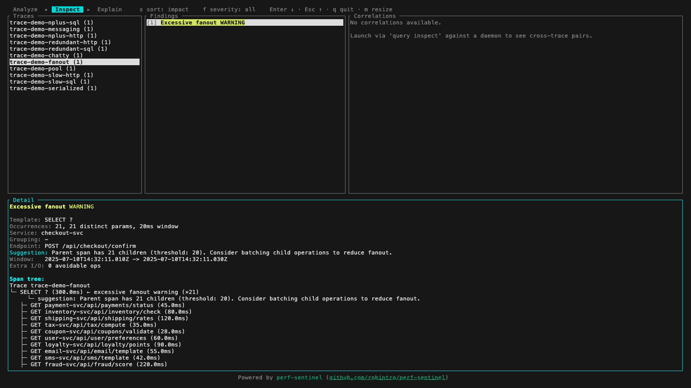Select trace-demo-pool trace
The image size is (691, 388).
point(74,69)
